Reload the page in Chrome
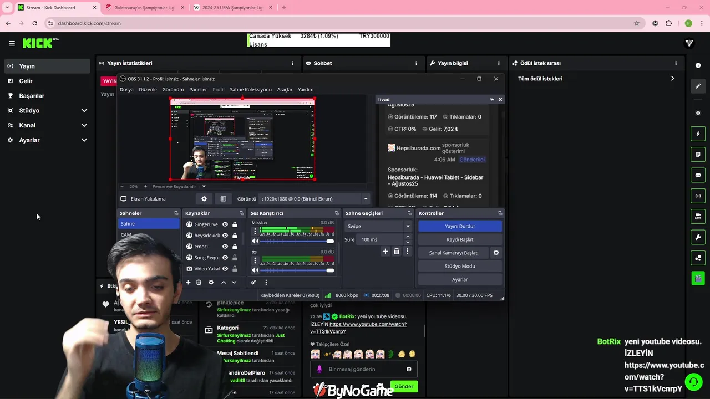The height and width of the screenshot is (399, 710). pos(34,23)
